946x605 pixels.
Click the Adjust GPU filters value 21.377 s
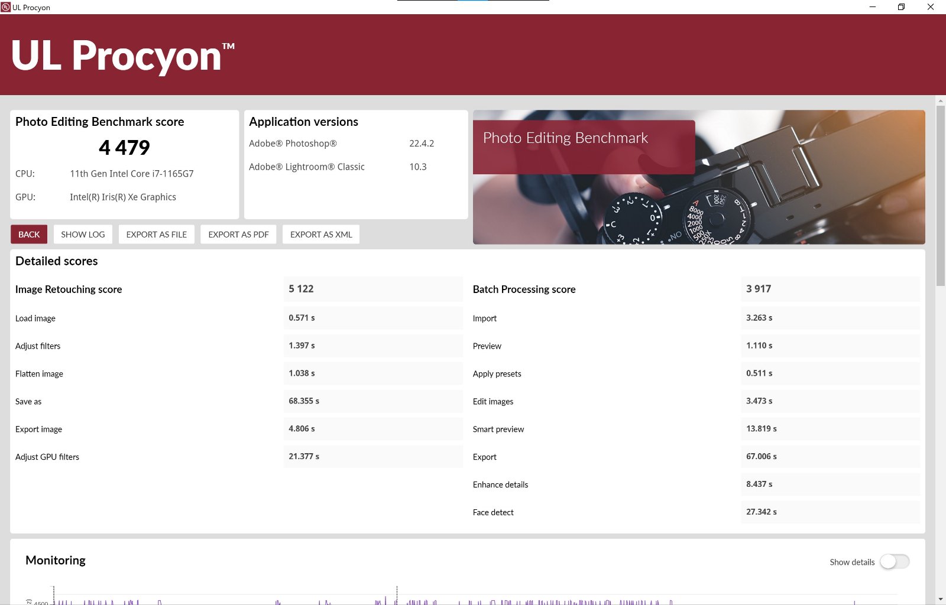(x=304, y=457)
